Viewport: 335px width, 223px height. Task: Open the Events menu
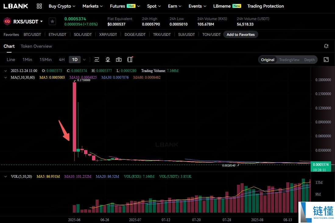[197, 6]
